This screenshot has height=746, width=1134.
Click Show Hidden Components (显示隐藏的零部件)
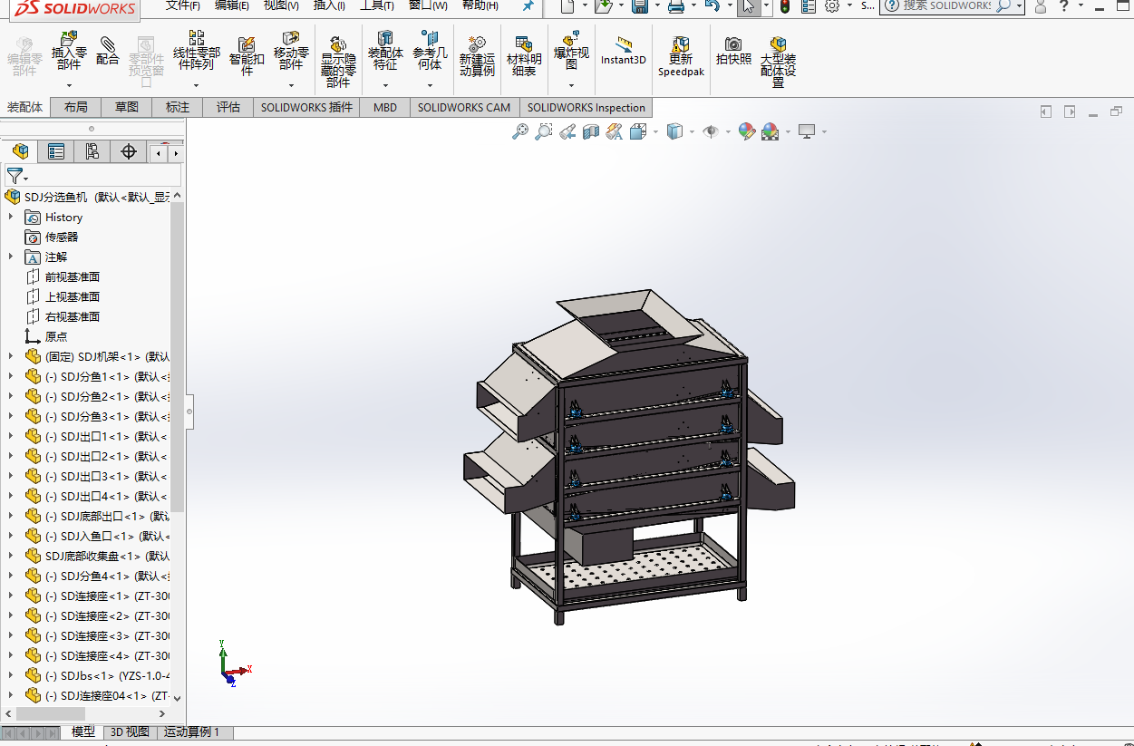[338, 62]
